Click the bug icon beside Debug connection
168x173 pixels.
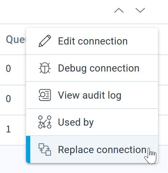click(x=45, y=68)
